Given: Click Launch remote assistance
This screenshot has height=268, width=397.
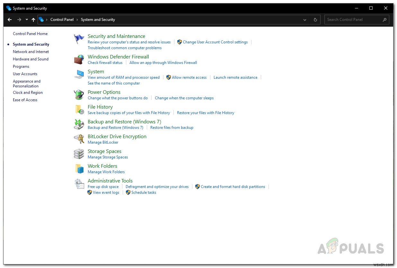Looking at the screenshot, I should 235,77.
